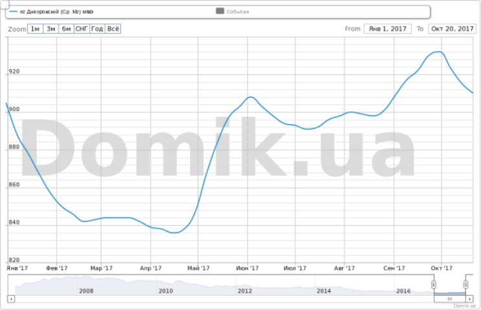
Task: Select the 6м zoom range button
Action: 66,29
